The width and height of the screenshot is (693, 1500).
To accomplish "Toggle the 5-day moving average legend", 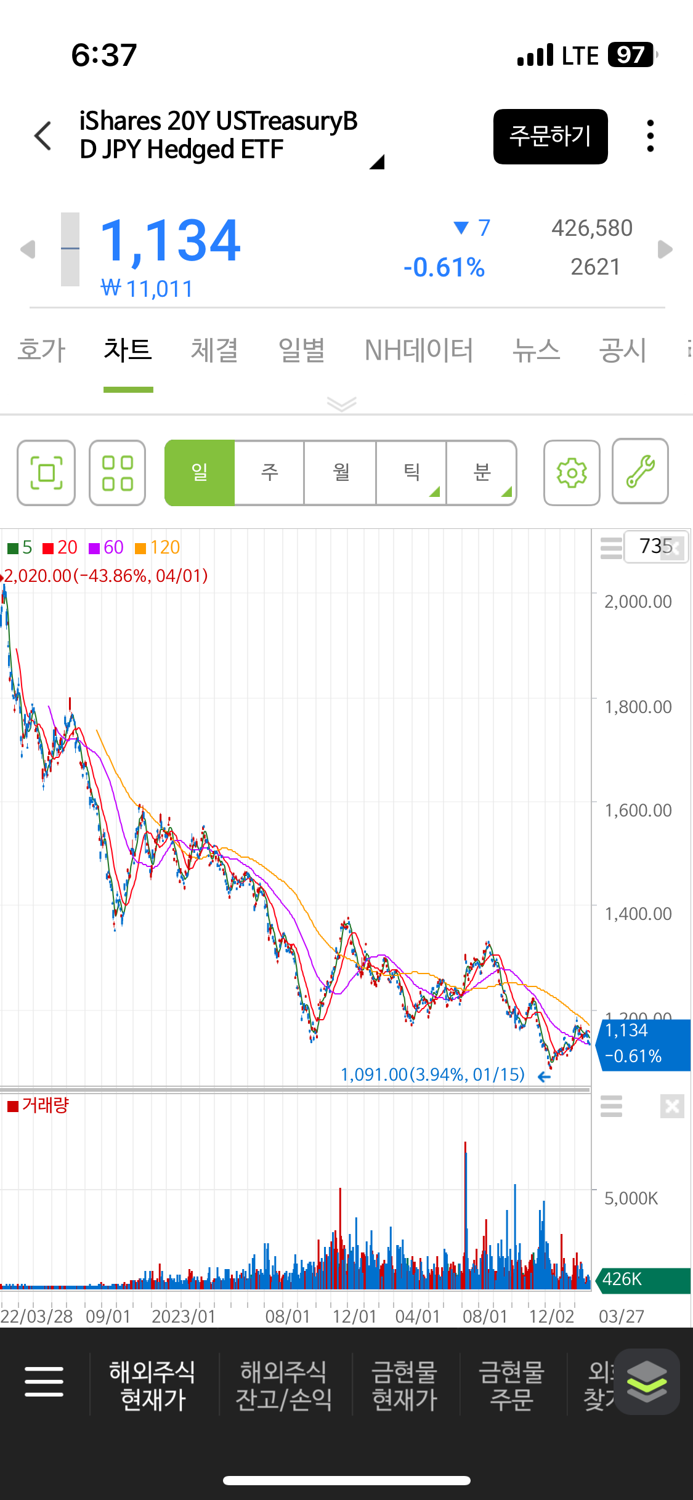I will pos(20,547).
